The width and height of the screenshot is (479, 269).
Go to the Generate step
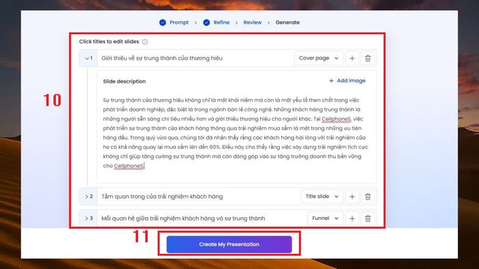pos(287,23)
